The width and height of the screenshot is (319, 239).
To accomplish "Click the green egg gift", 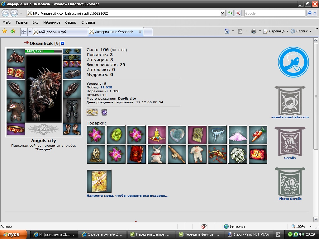I will [117, 135].
